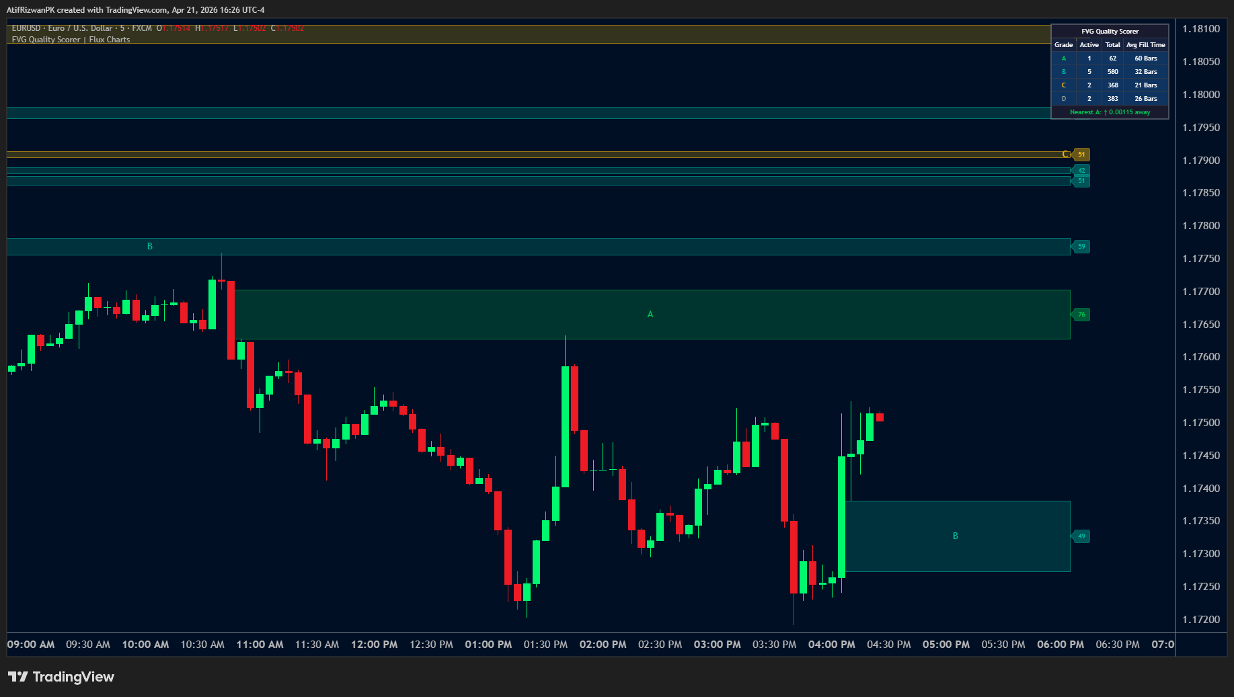Click the 1.17900 price axis label
Image resolution: width=1234 pixels, height=697 pixels.
pyautogui.click(x=1201, y=161)
